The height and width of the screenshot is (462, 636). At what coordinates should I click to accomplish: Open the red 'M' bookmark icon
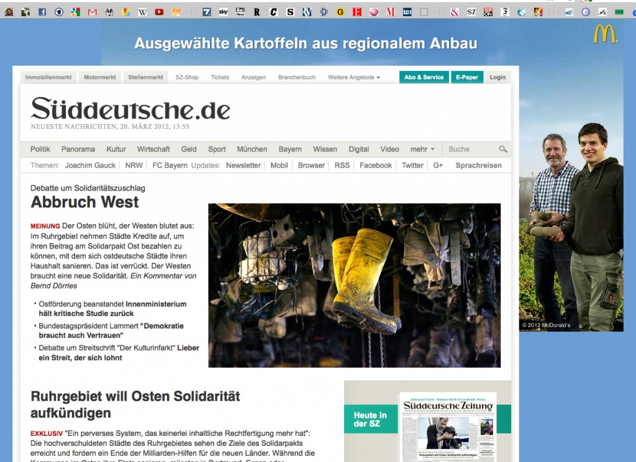[x=391, y=12]
